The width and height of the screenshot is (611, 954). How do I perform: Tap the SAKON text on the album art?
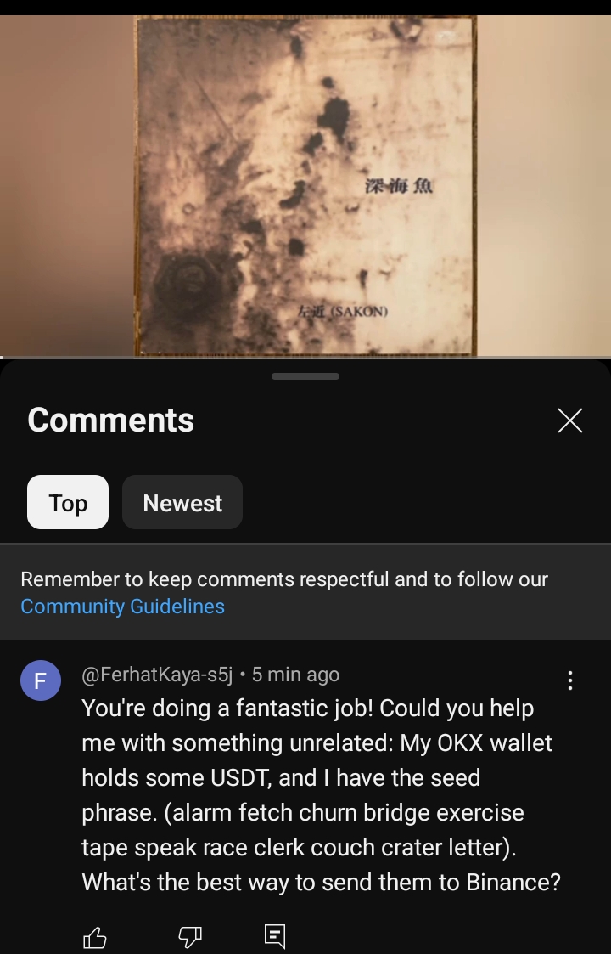[x=359, y=312]
